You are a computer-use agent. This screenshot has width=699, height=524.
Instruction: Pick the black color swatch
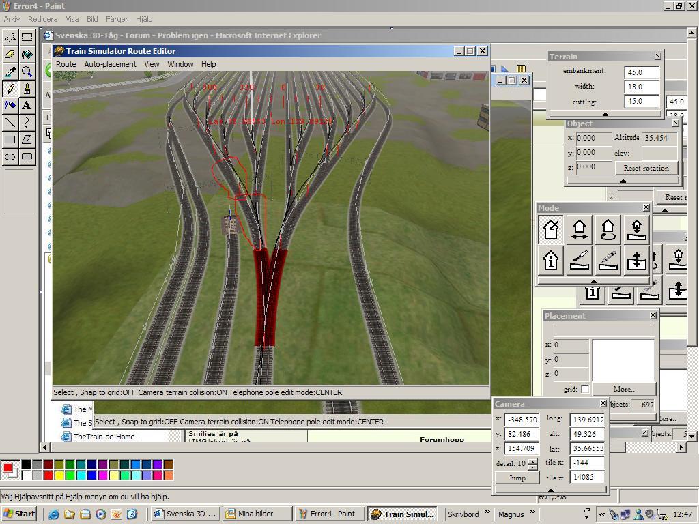pos(27,464)
